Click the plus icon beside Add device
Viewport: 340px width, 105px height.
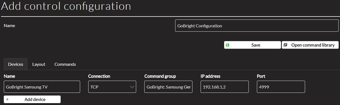click(x=7, y=99)
